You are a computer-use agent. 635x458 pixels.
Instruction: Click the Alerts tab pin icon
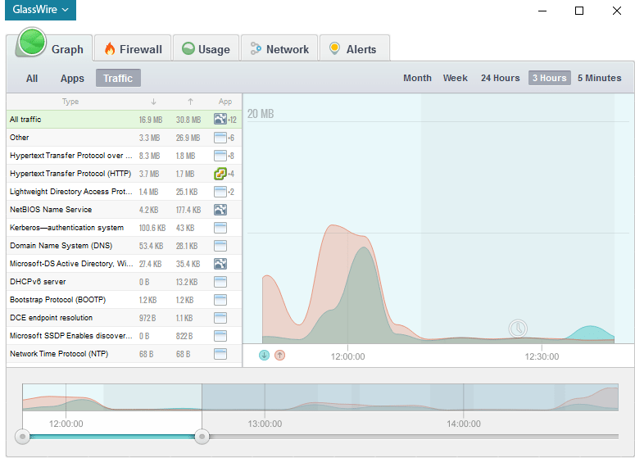click(334, 48)
